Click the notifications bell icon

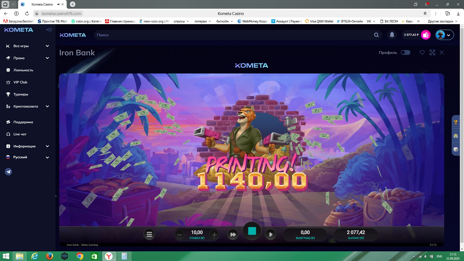click(x=392, y=35)
